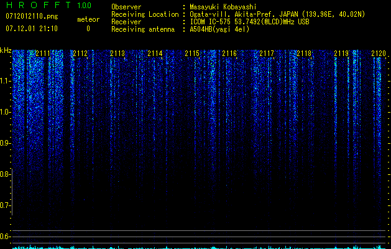
Task: Click the Receiving antenna label
Action: [x=143, y=29]
